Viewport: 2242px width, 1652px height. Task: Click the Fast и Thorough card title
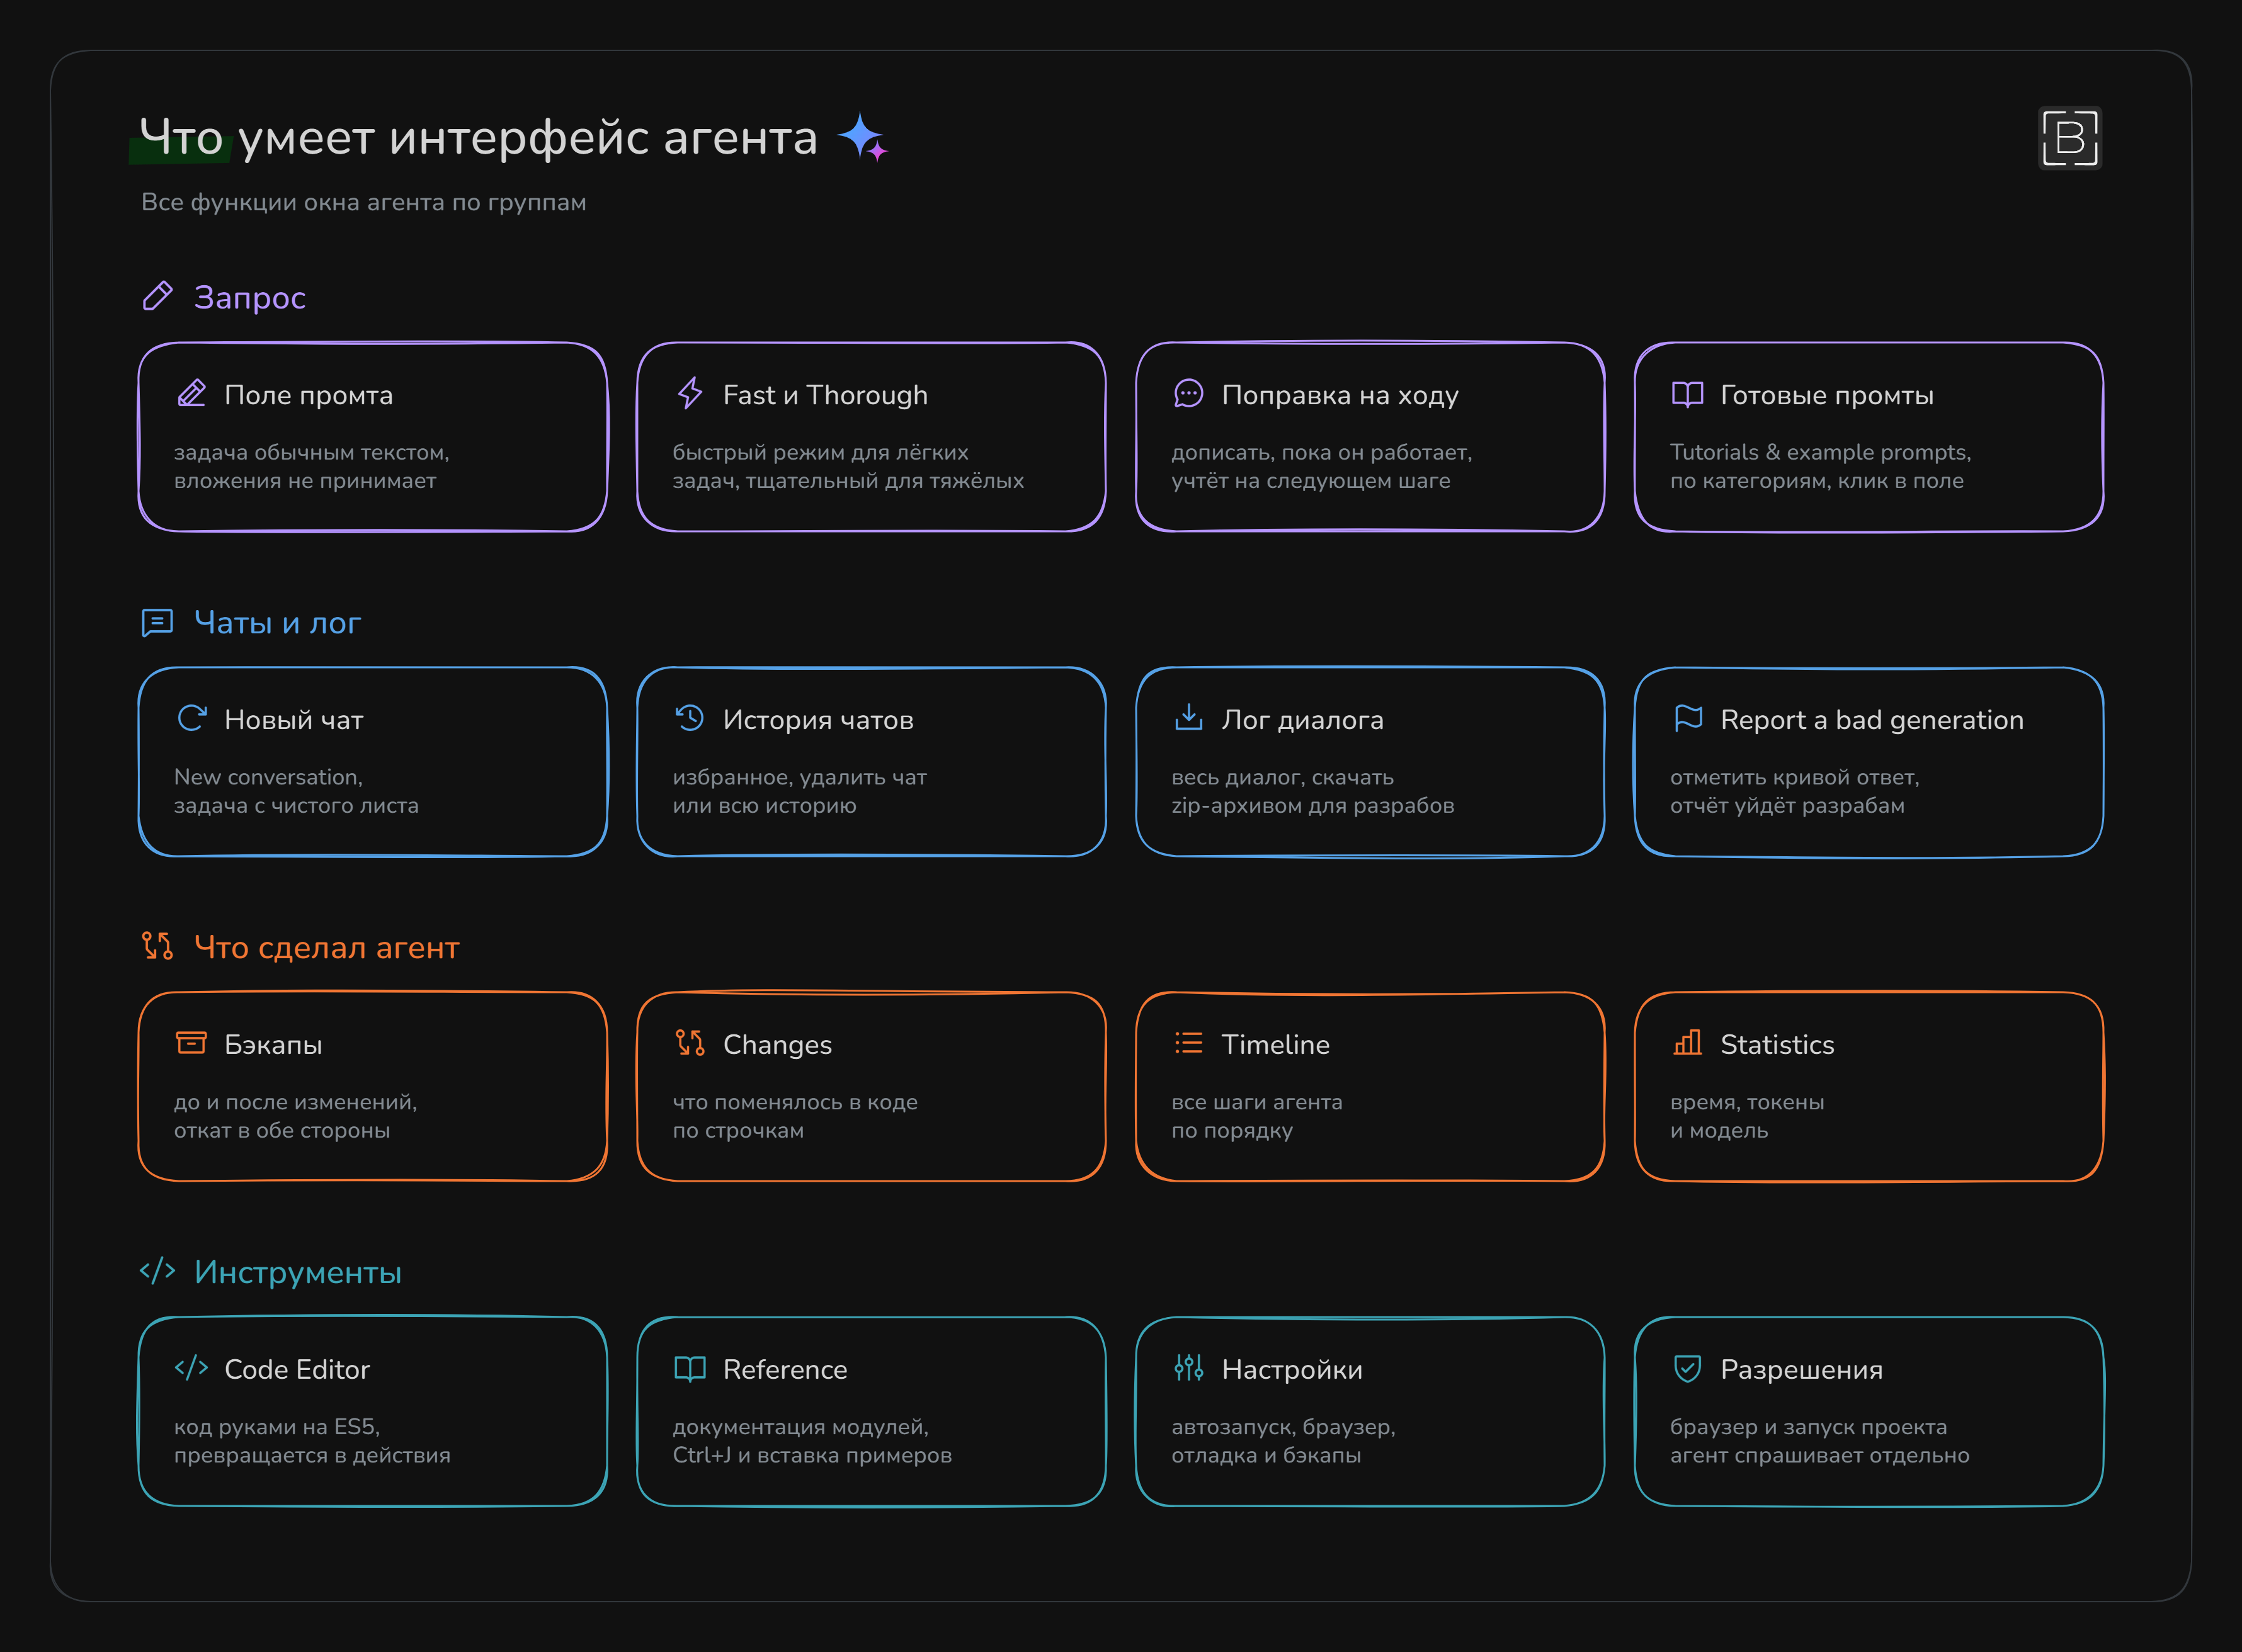pos(826,395)
